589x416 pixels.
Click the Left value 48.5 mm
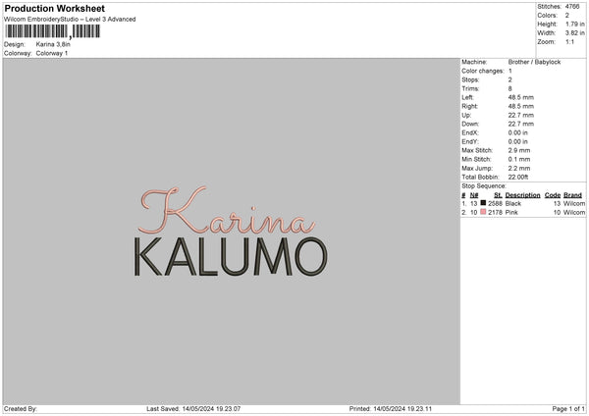[x=520, y=97]
